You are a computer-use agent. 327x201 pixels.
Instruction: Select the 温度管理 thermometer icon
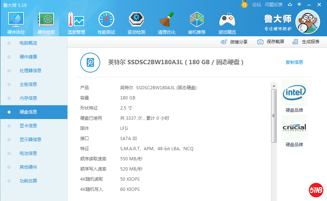pyautogui.click(x=76, y=22)
